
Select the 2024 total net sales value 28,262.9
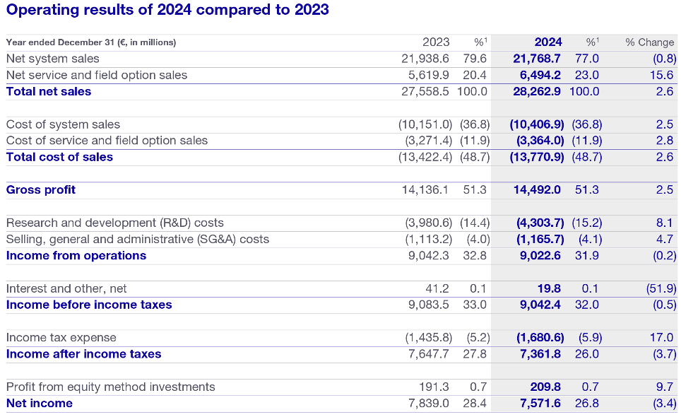pyautogui.click(x=536, y=91)
